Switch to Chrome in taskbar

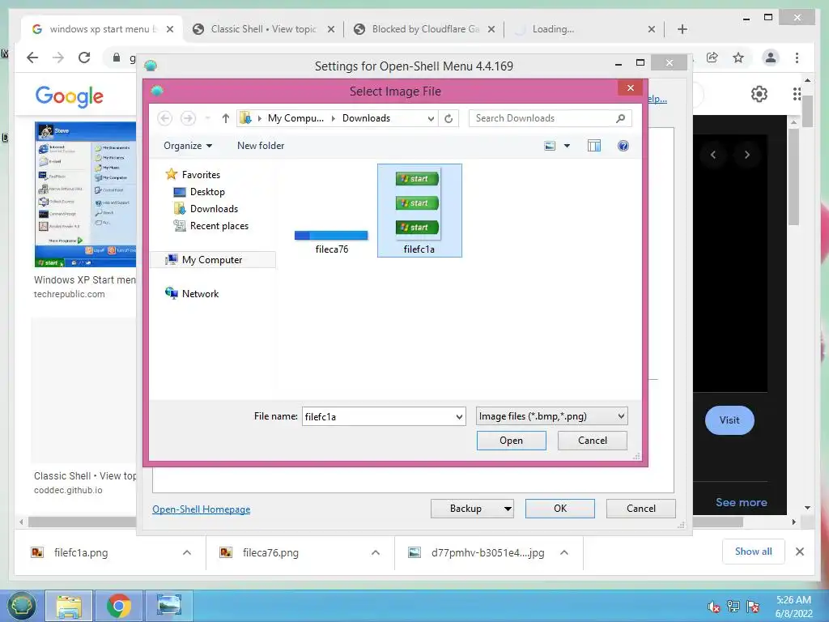[x=118, y=606]
